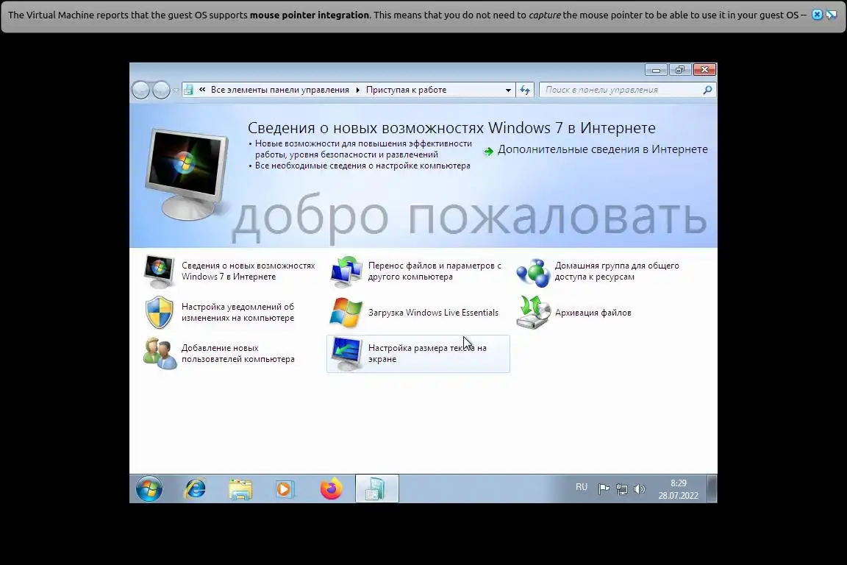Launch Internet Explorer from the taskbar
Viewport: 847px width, 565px height.
point(195,489)
